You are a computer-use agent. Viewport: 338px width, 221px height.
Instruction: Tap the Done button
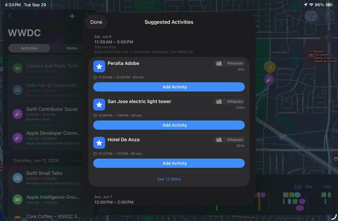(x=96, y=22)
